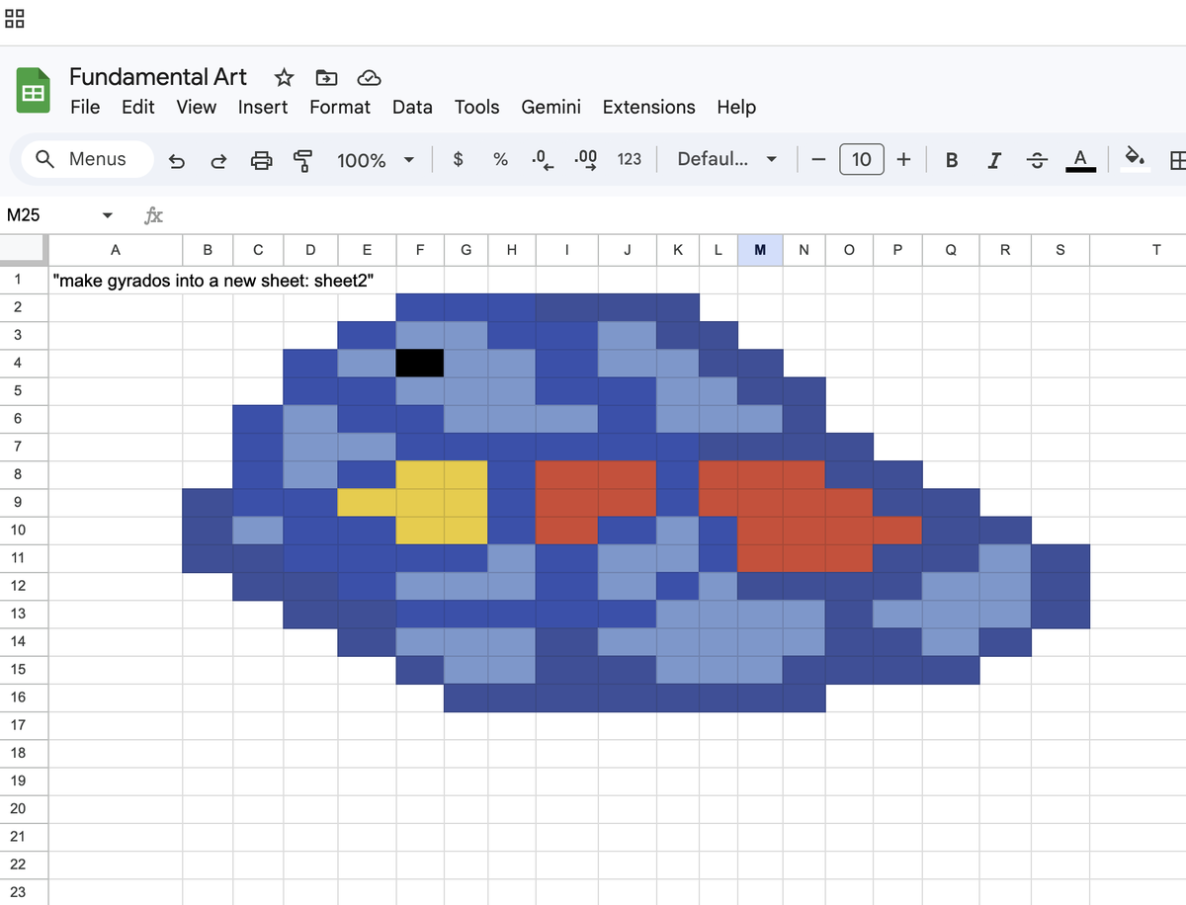Undo the last action
The height and width of the screenshot is (905, 1186).
point(177,160)
